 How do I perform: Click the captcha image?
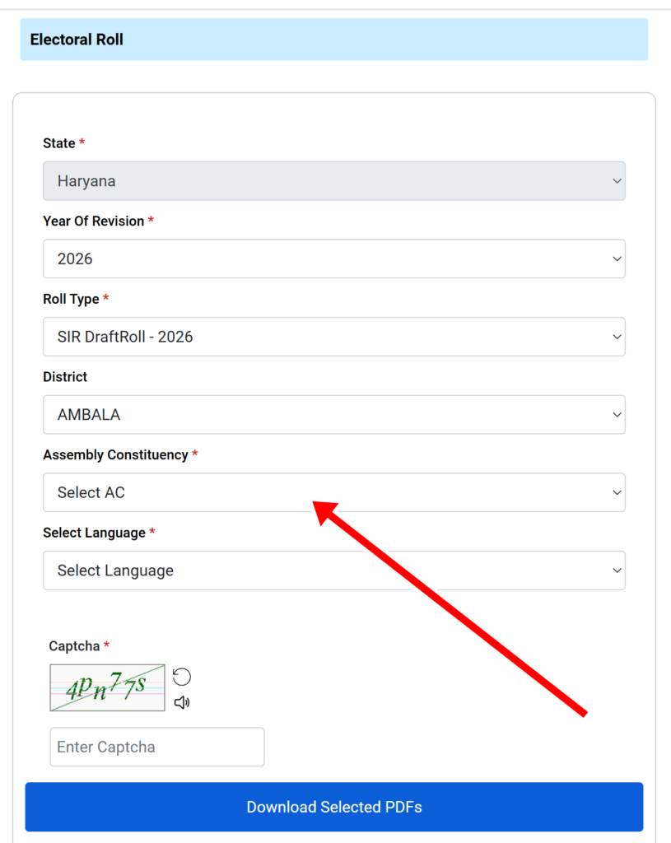pos(108,687)
